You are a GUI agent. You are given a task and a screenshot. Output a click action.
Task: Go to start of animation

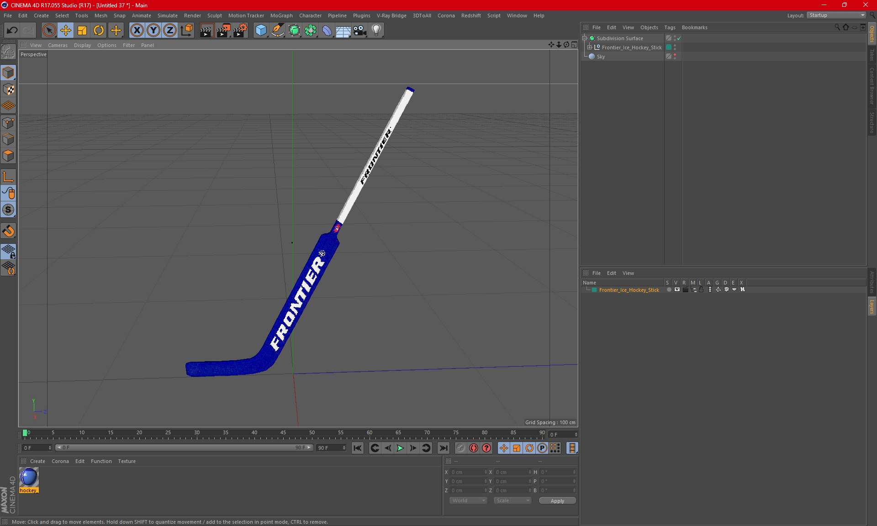tap(358, 448)
